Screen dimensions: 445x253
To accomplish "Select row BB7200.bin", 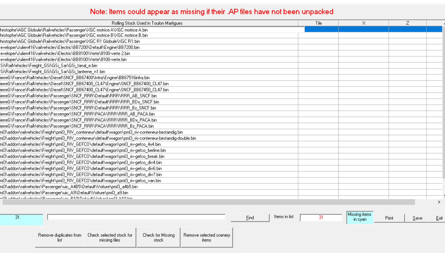I will tap(149, 48).
